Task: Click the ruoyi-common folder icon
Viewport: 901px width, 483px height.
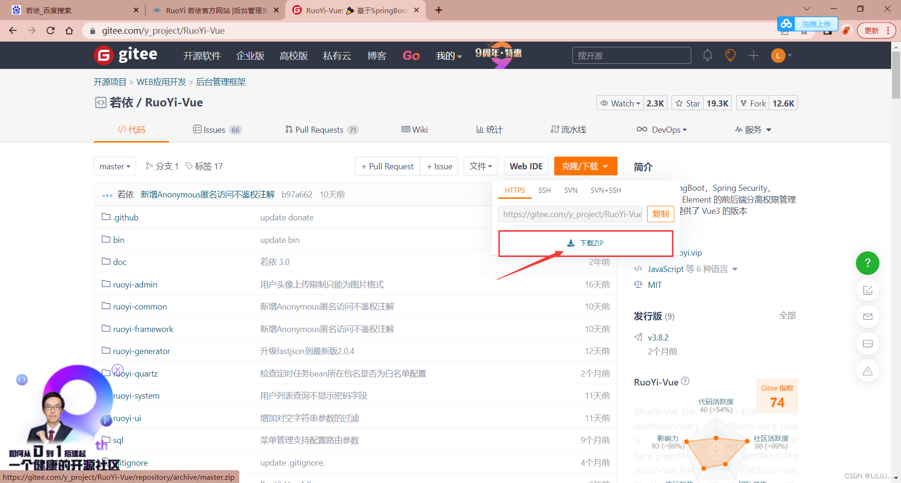Action: click(x=106, y=306)
